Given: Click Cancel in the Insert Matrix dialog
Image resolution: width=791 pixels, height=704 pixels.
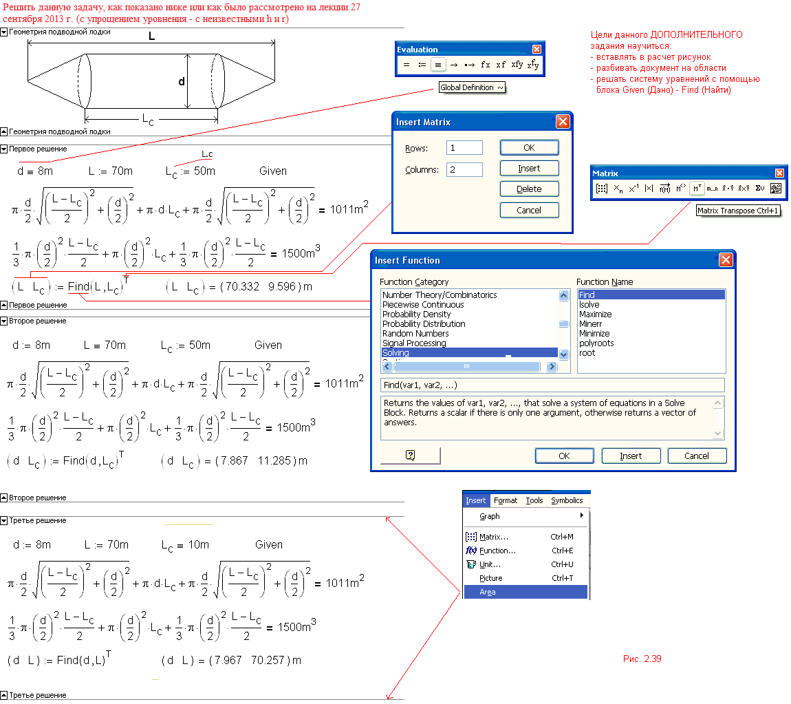Looking at the screenshot, I should 529,210.
